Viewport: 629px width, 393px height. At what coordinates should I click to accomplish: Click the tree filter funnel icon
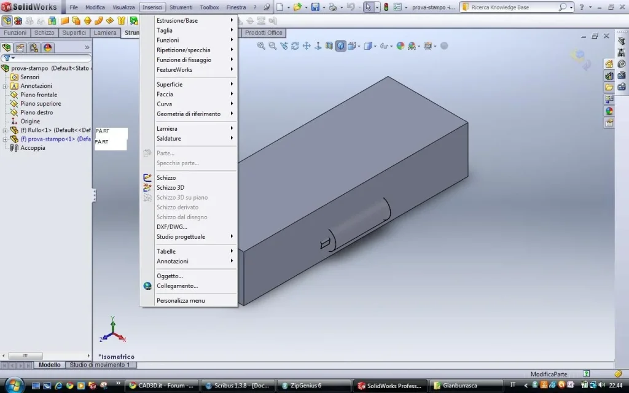[x=7, y=58]
